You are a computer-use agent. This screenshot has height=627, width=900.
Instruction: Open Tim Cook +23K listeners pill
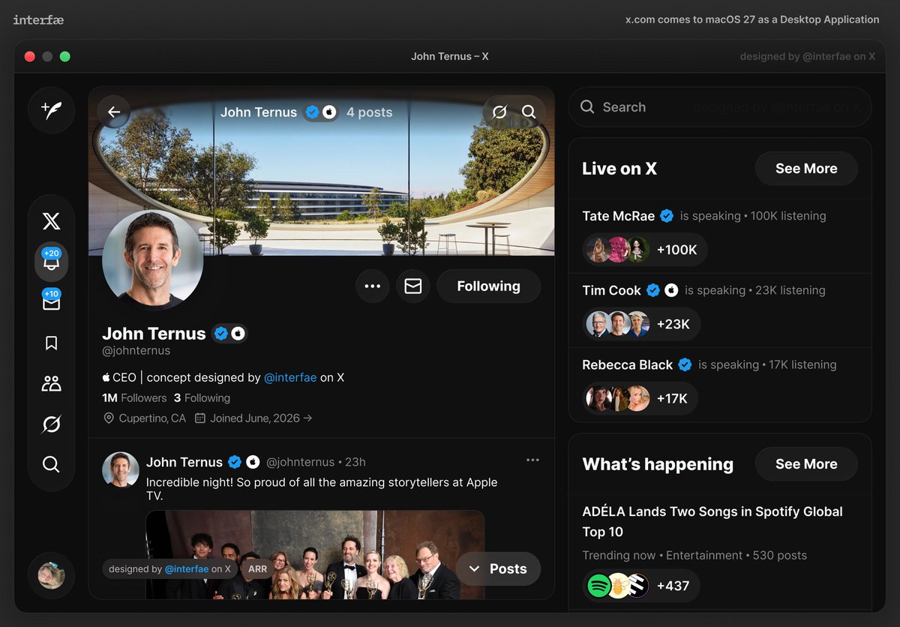(641, 324)
